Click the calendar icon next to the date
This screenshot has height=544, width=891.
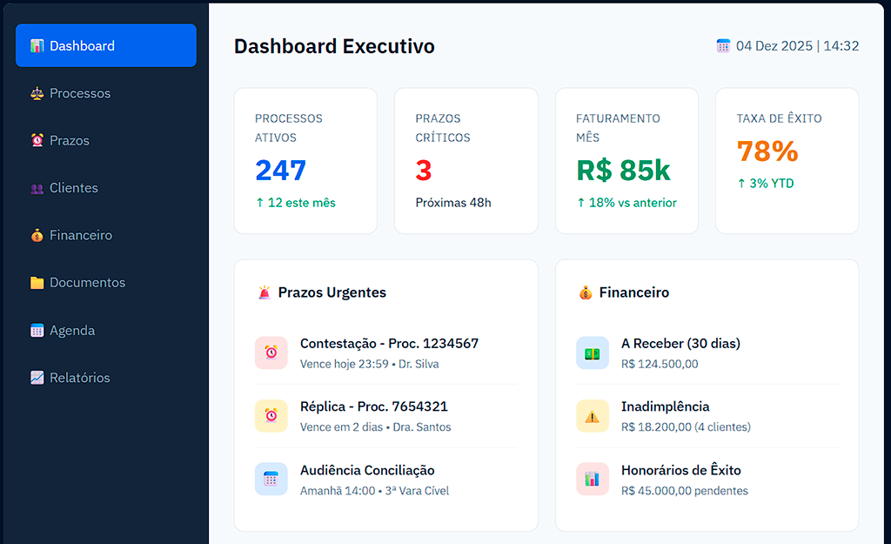pyautogui.click(x=723, y=45)
